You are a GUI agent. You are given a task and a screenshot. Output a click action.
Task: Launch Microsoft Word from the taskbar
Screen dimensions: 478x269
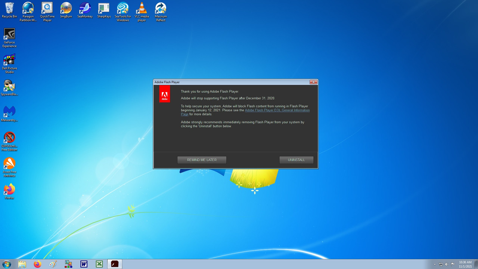pos(84,264)
